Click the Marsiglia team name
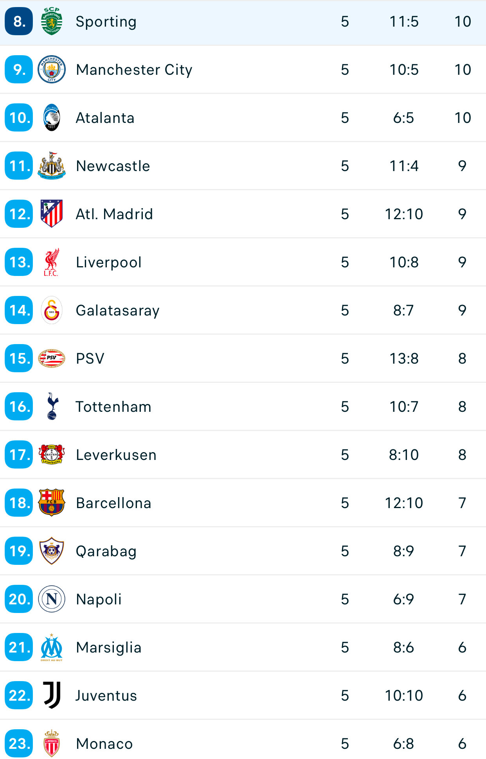 (x=108, y=647)
